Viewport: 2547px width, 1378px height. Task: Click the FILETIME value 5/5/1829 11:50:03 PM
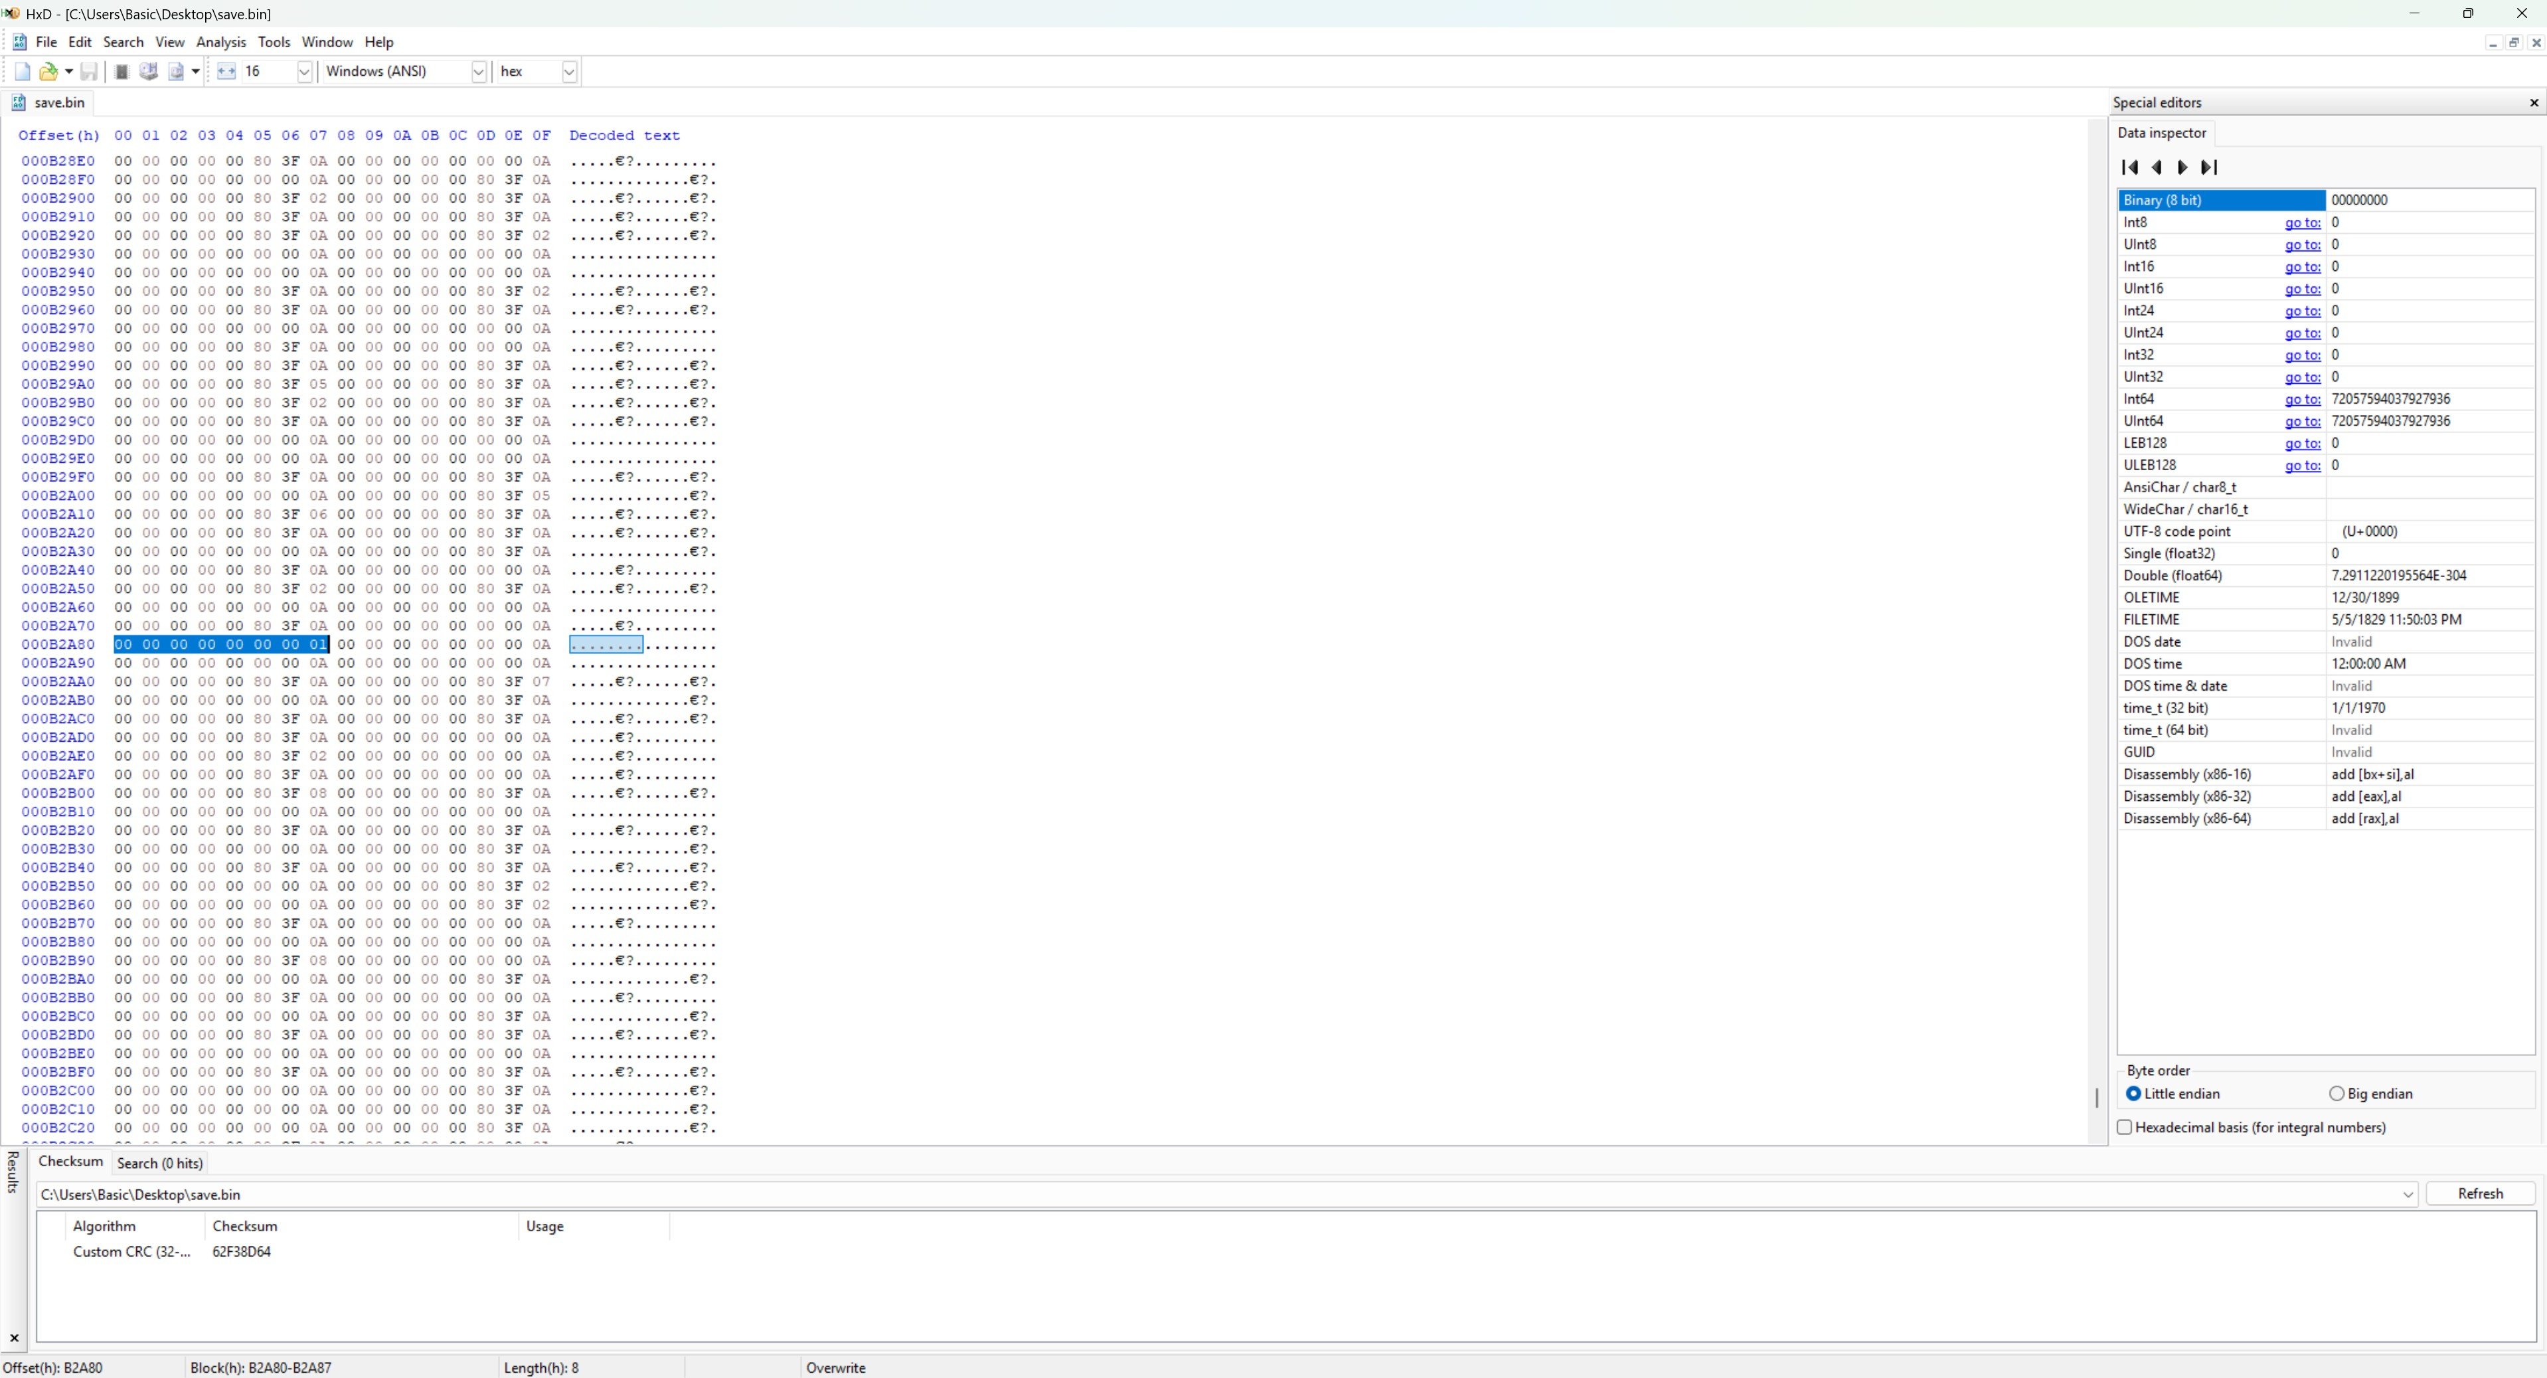tap(2396, 619)
